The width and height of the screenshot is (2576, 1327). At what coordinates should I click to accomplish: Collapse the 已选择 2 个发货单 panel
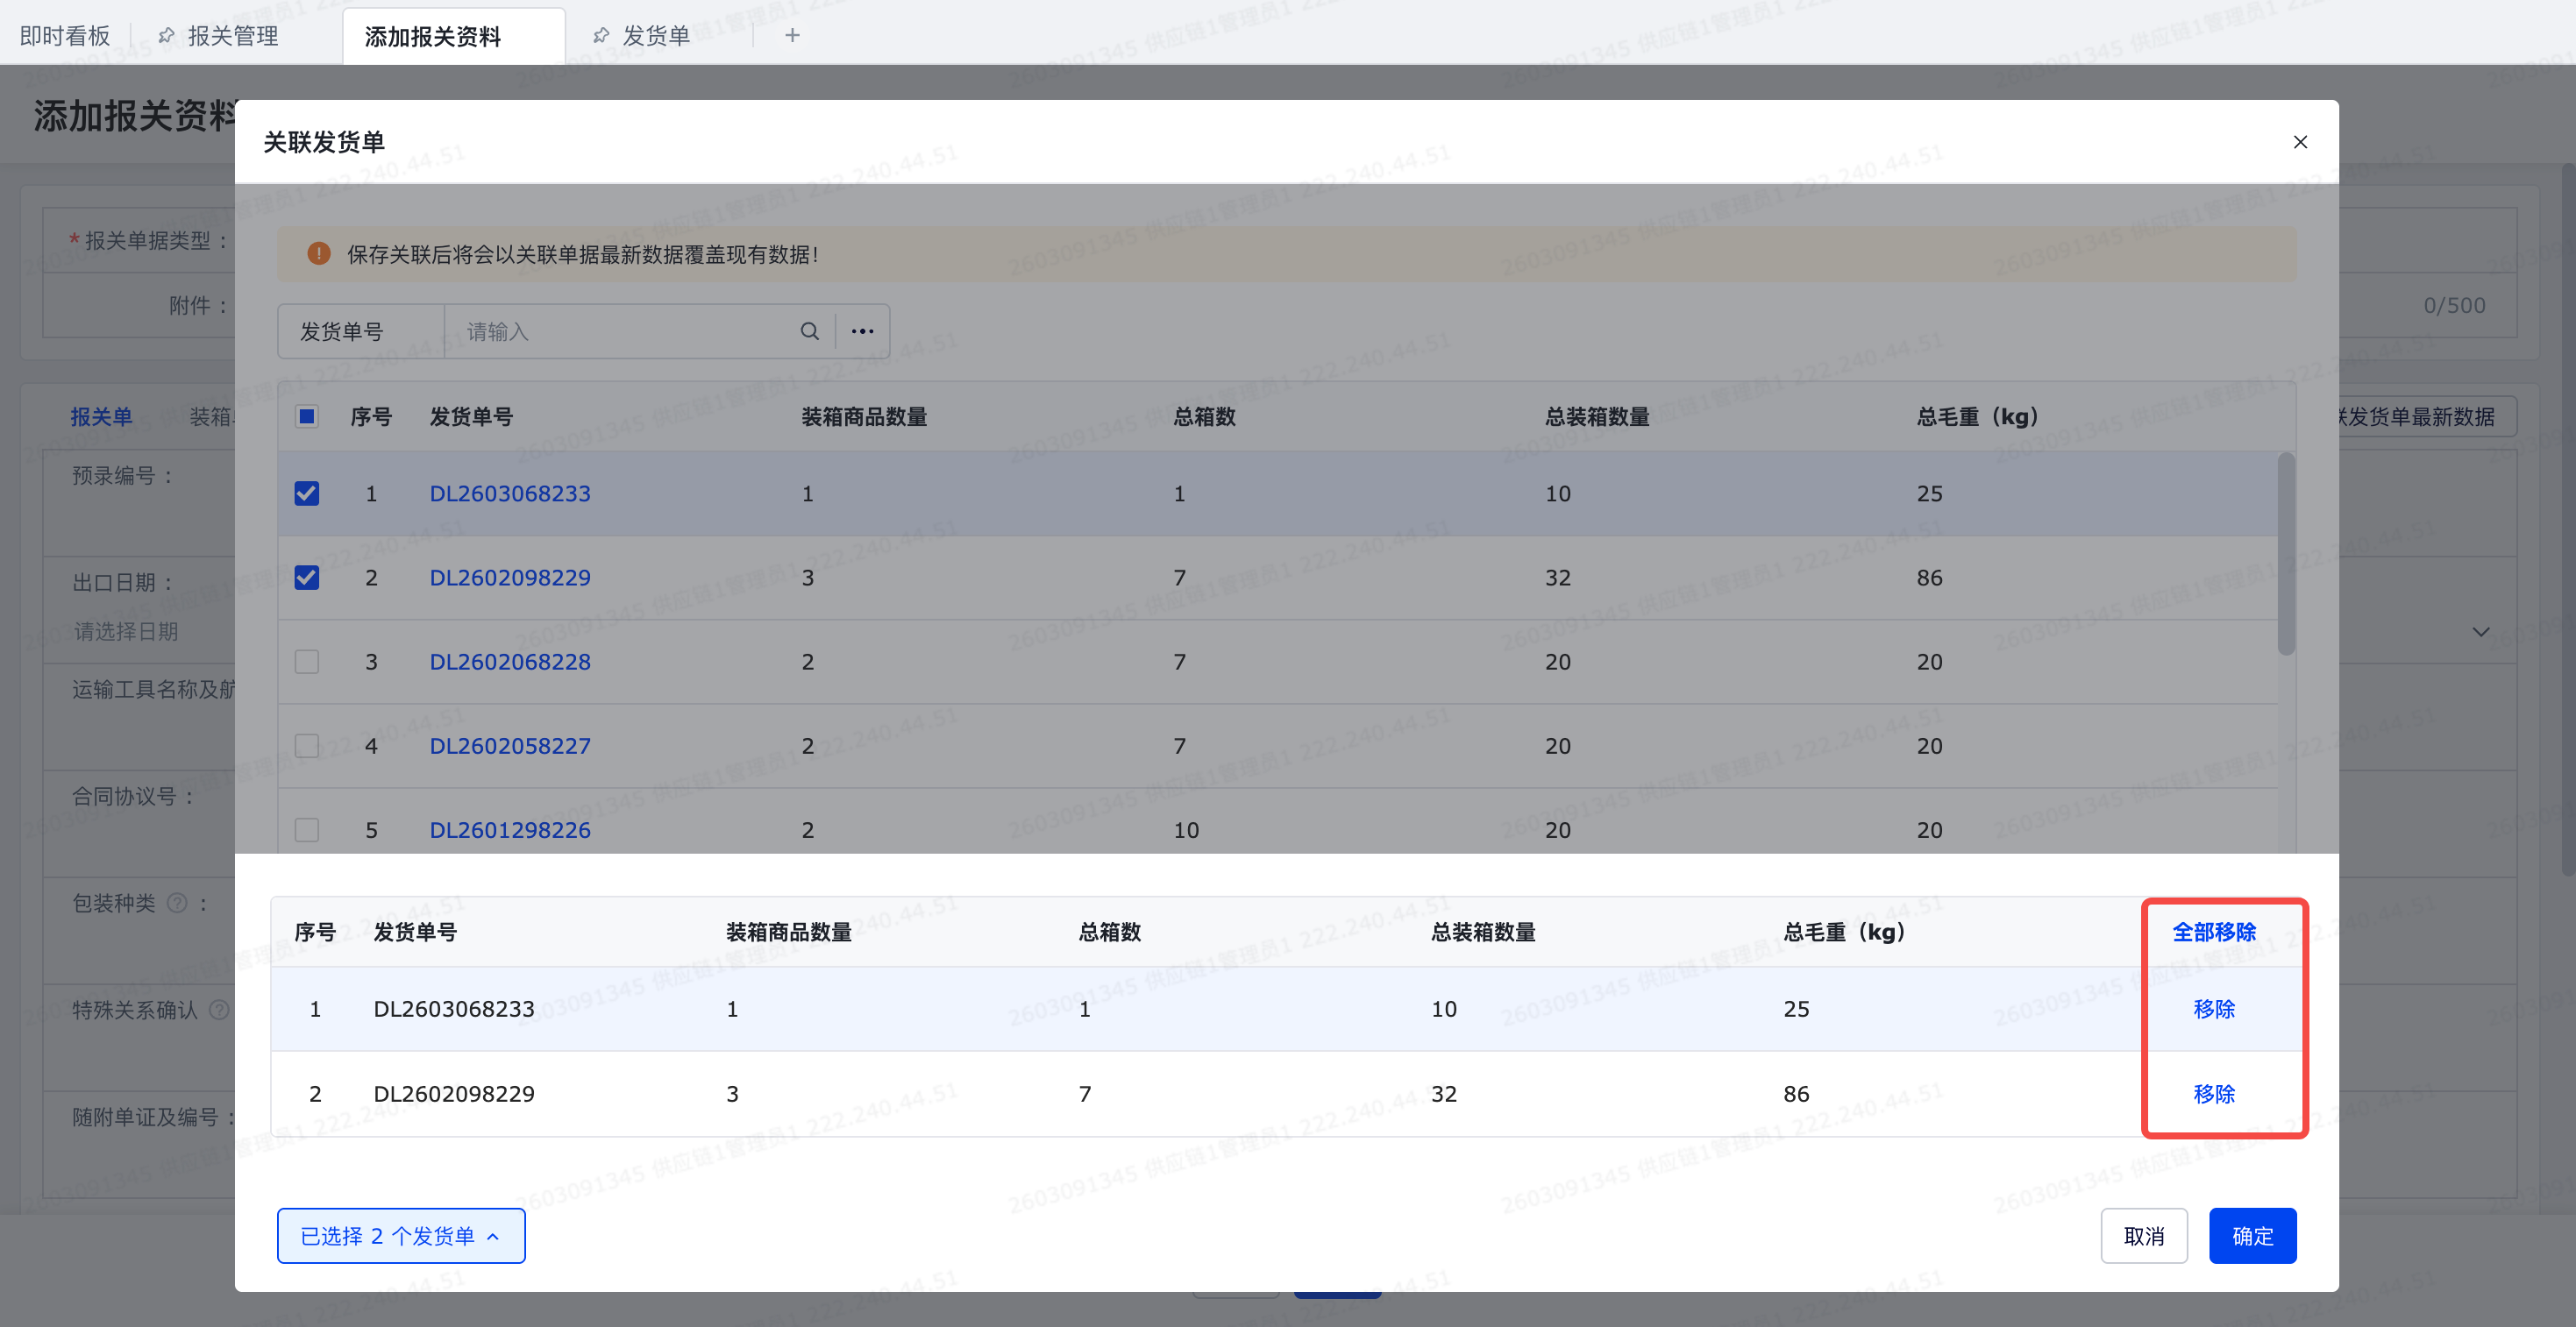coord(400,1236)
